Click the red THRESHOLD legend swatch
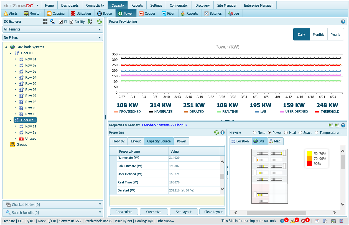The image size is (349, 225). coord(317,112)
